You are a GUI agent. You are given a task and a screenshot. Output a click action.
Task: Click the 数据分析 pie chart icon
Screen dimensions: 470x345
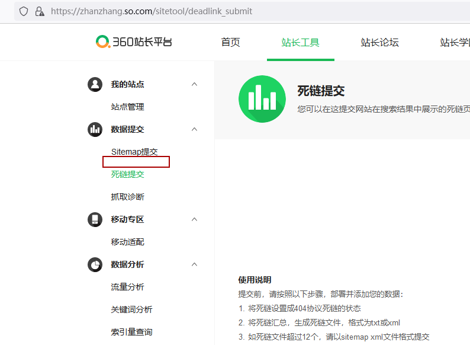[x=95, y=264]
